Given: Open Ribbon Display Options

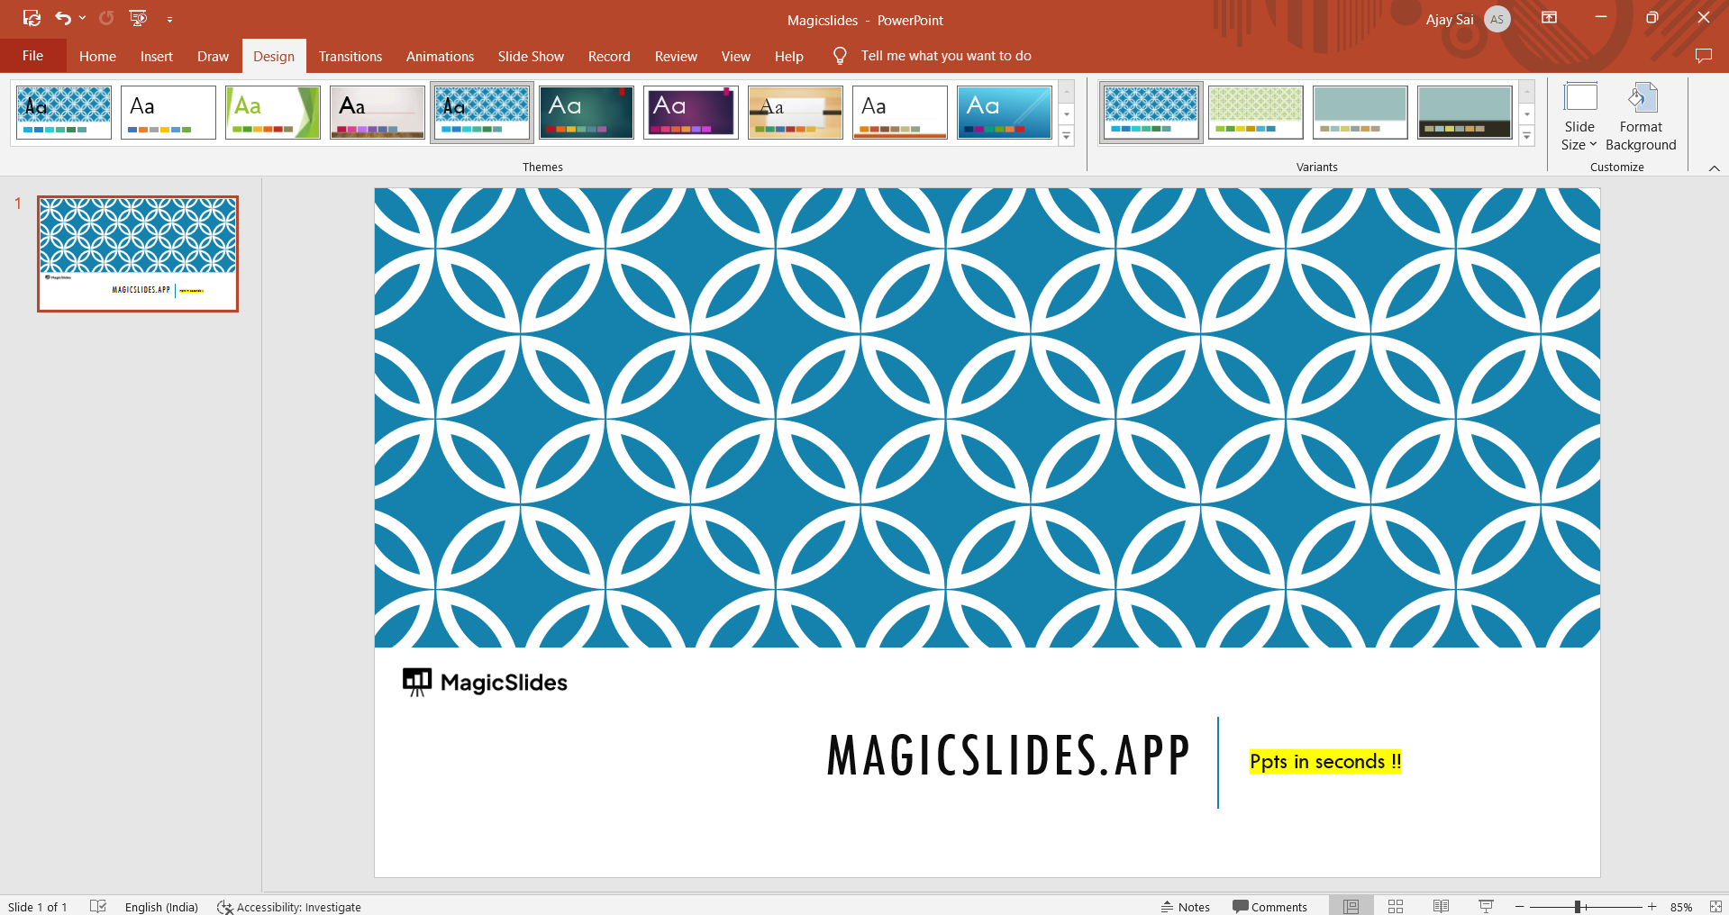Looking at the screenshot, I should [1550, 18].
